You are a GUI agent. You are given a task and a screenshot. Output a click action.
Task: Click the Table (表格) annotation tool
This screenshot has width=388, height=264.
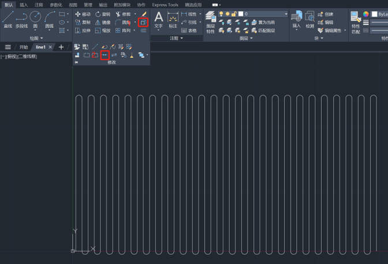[189, 31]
